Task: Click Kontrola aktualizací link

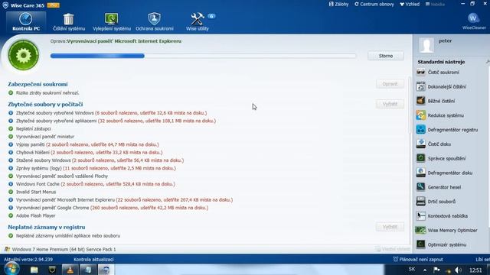Action: pyautogui.click(x=93, y=260)
